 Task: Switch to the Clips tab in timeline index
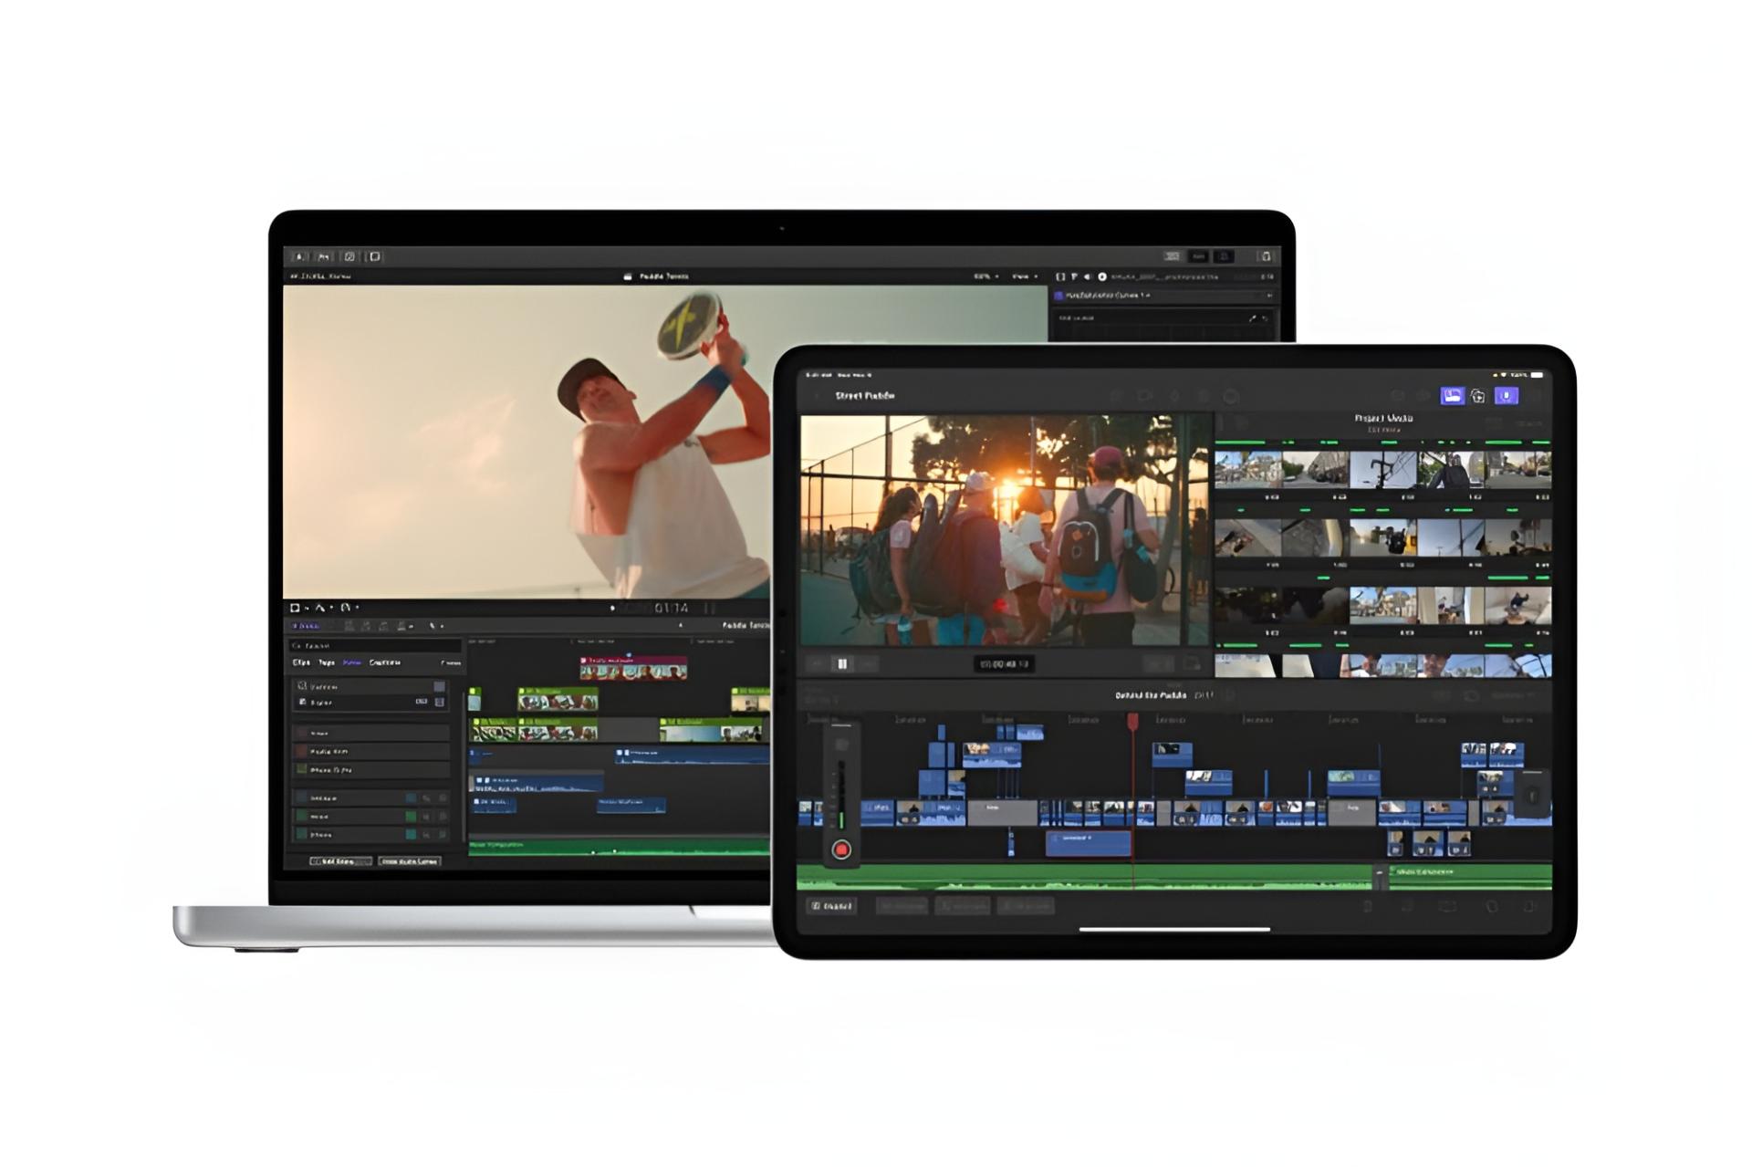click(301, 662)
